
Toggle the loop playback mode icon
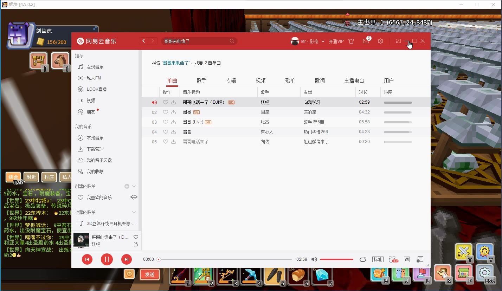click(363, 259)
